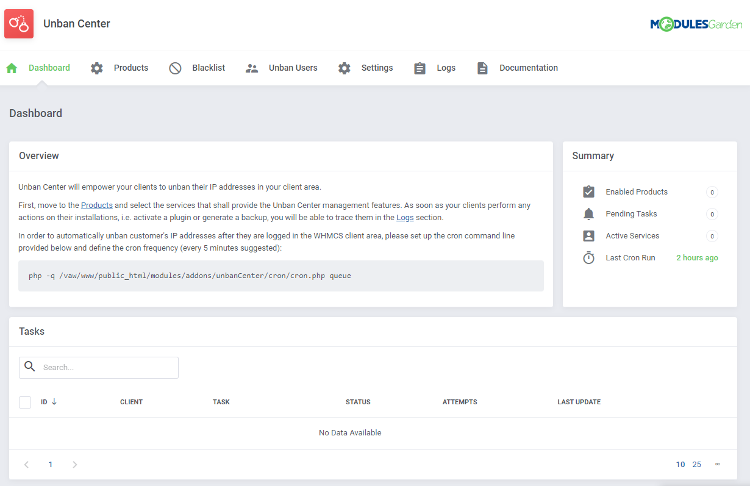Sort by ID column header
750x486 pixels.
(x=44, y=402)
